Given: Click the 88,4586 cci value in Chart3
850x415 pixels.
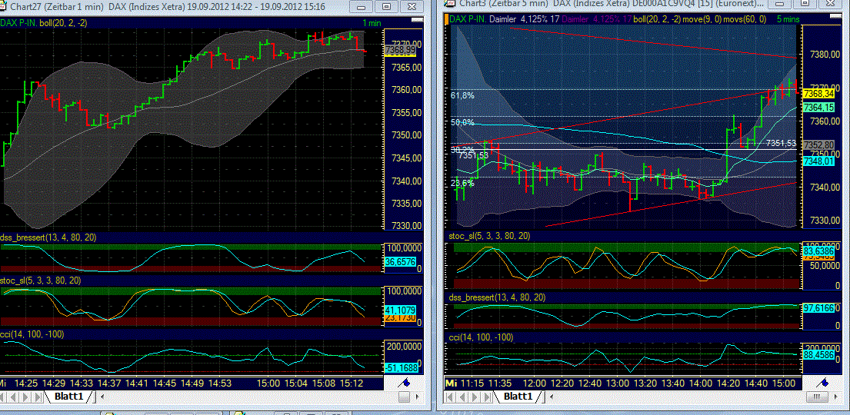Looking at the screenshot, I should pyautogui.click(x=818, y=354).
